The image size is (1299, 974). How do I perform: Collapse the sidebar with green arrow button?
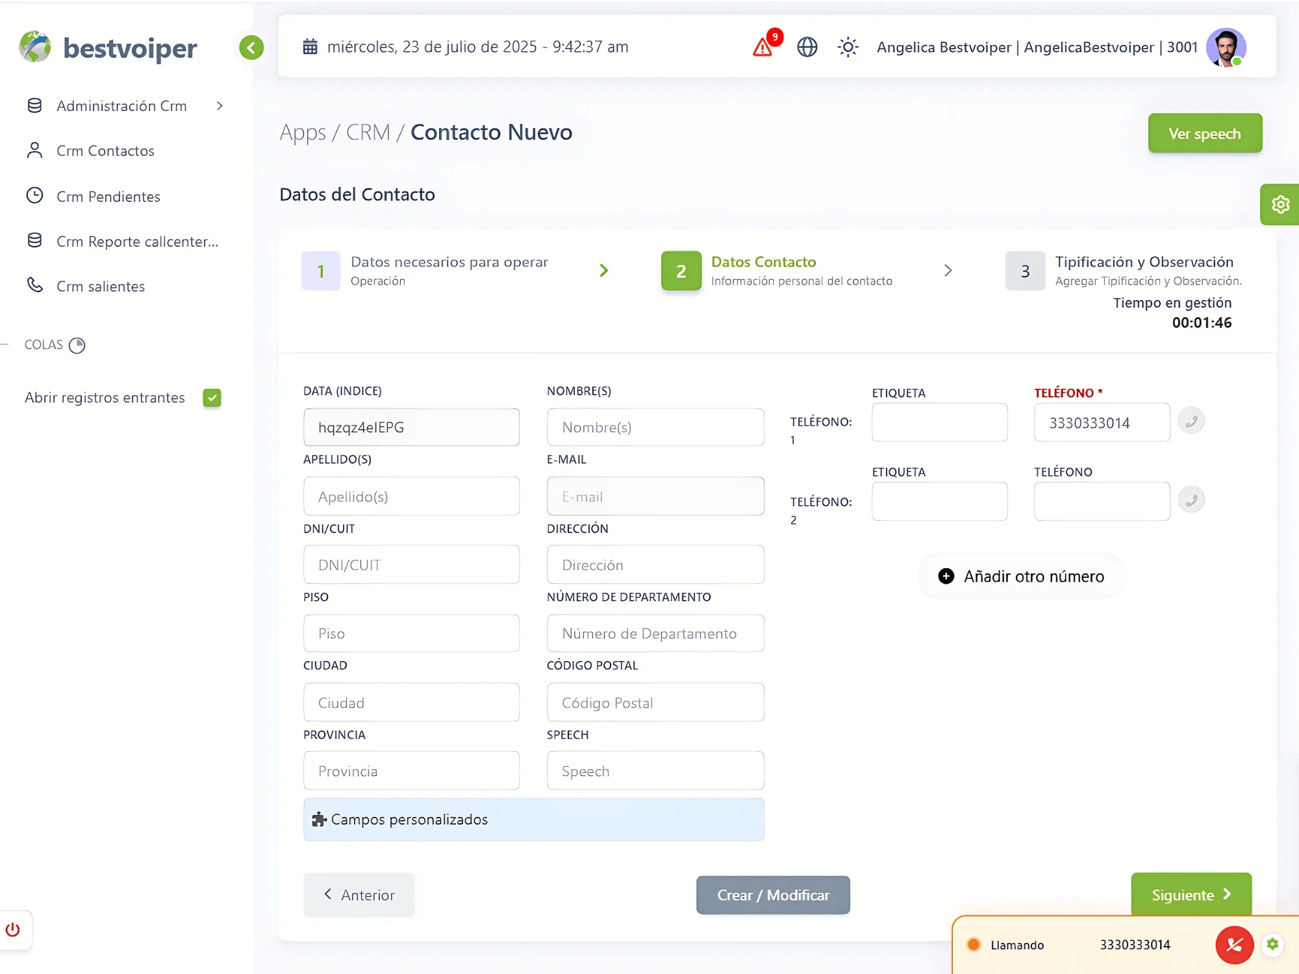coord(251,47)
